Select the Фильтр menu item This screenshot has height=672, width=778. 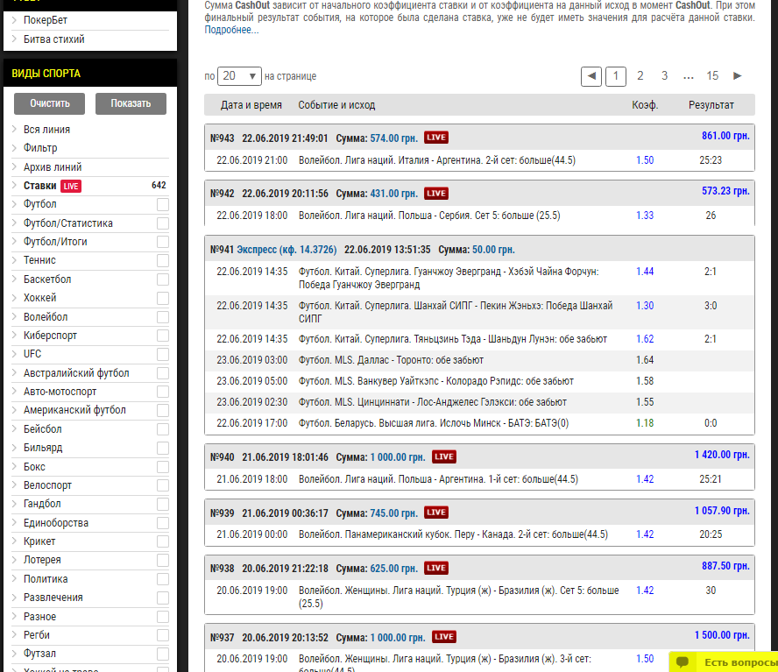[40, 148]
